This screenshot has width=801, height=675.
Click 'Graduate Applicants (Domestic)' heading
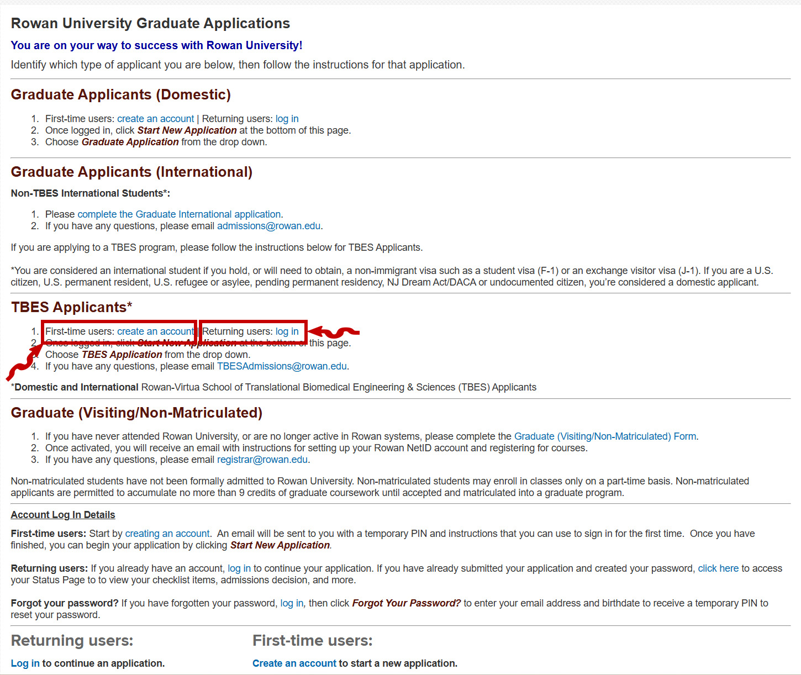click(x=120, y=94)
